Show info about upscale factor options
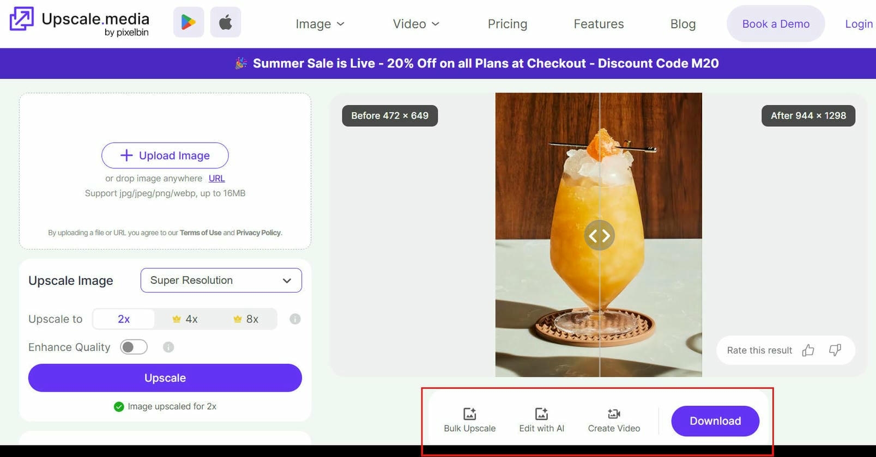The width and height of the screenshot is (876, 457). pyautogui.click(x=295, y=319)
